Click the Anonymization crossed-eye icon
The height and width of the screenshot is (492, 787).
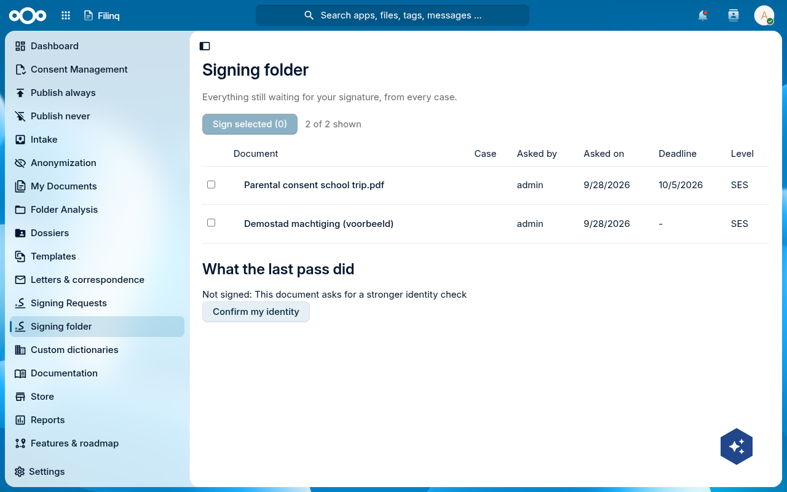[20, 163]
